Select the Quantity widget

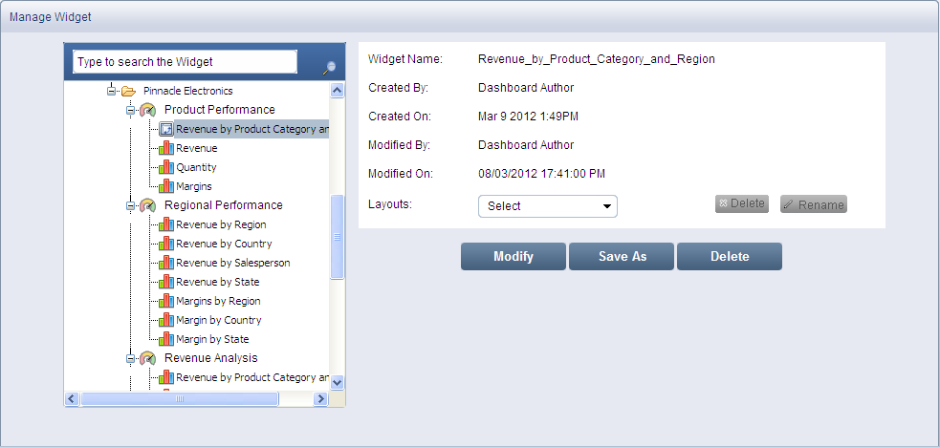[x=197, y=167]
